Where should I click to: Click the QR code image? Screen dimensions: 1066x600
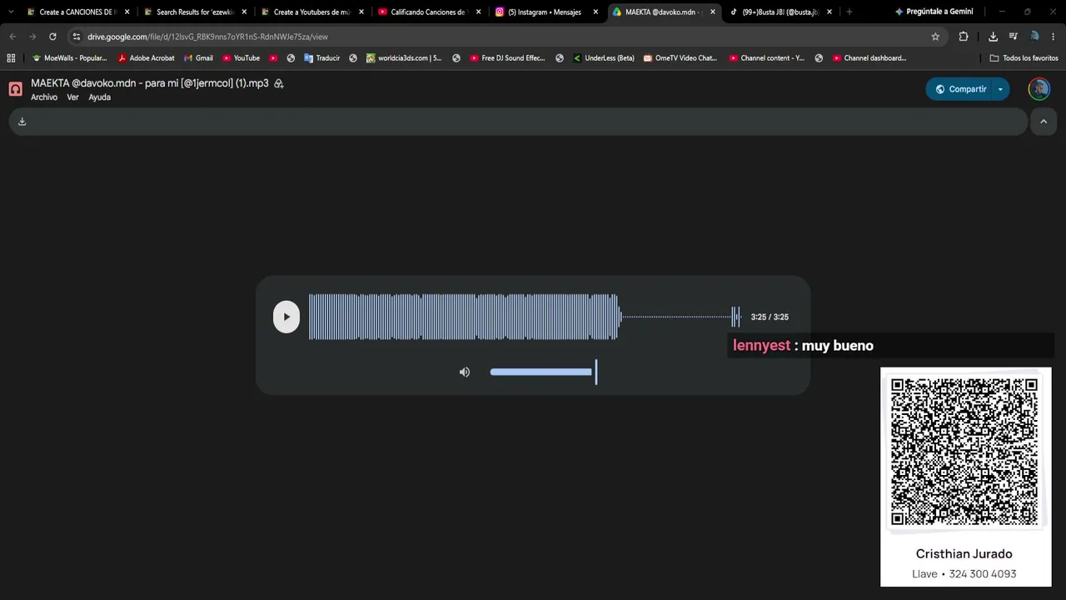point(964,452)
